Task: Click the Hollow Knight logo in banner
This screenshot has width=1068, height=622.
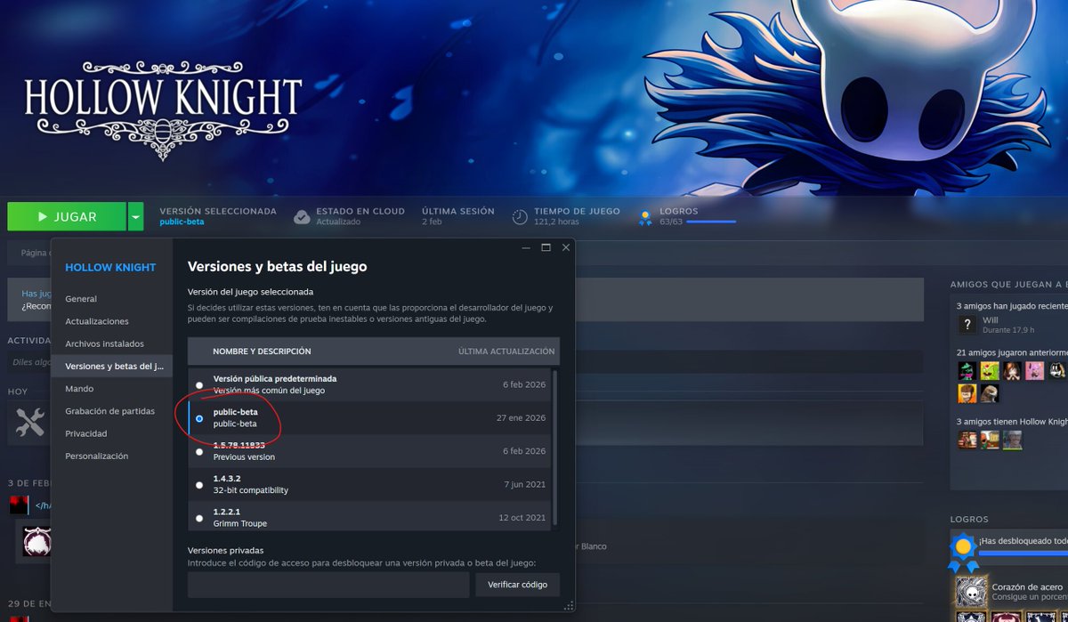Action: 164,110
